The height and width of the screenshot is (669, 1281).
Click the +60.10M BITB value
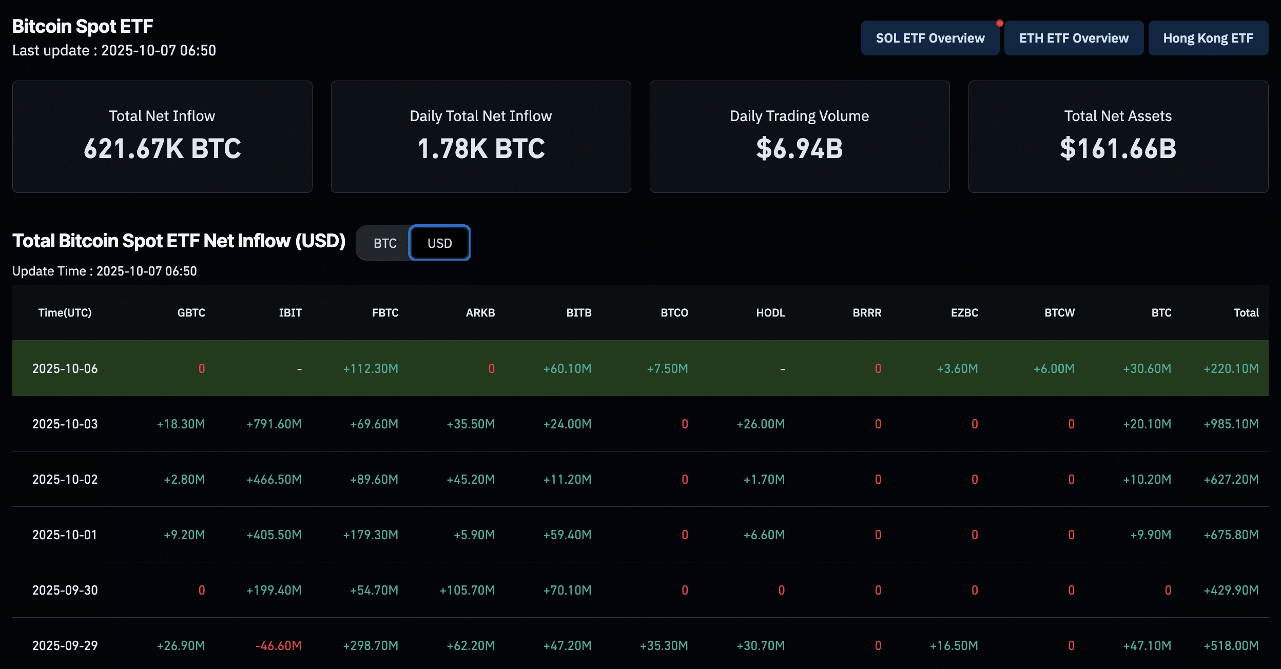point(568,369)
